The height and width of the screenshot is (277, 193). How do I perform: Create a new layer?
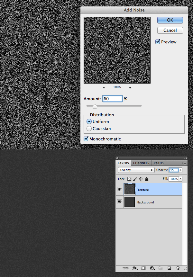coord(169,268)
